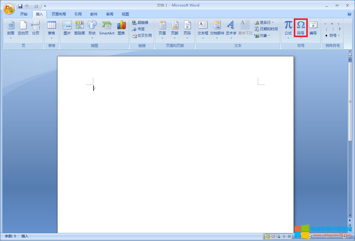Screen dimensions: 355x241
Task: Open clip art with 剪贴画 icon
Action: click(79, 28)
